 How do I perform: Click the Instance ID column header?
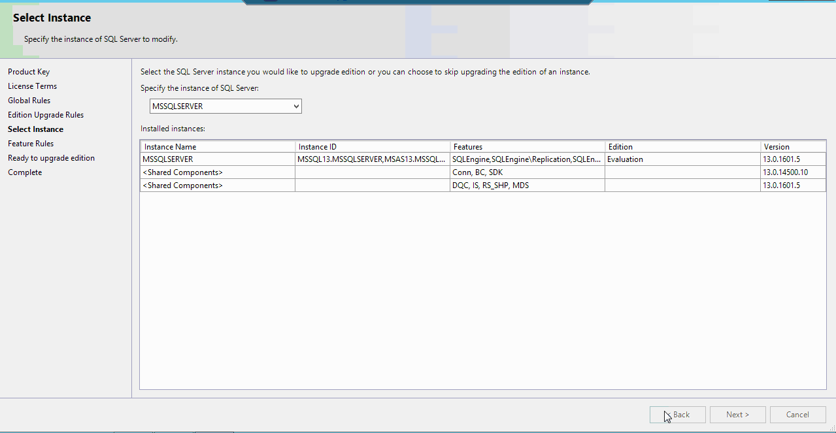[x=373, y=147]
